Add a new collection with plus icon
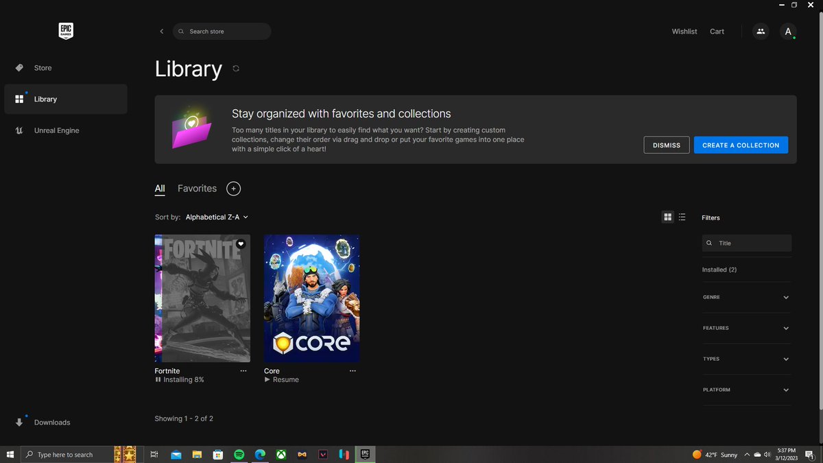Screen dimensions: 823x463 [x=233, y=189]
